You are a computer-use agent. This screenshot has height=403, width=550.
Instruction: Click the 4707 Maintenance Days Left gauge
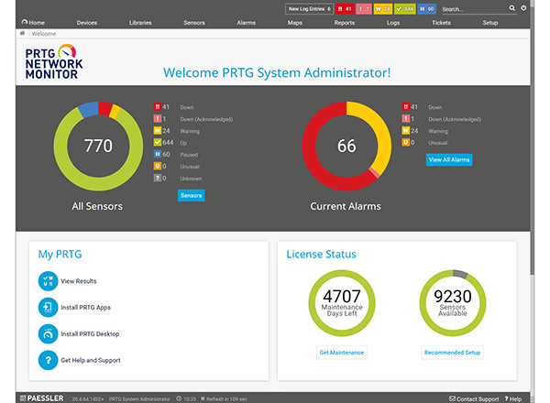(x=342, y=303)
